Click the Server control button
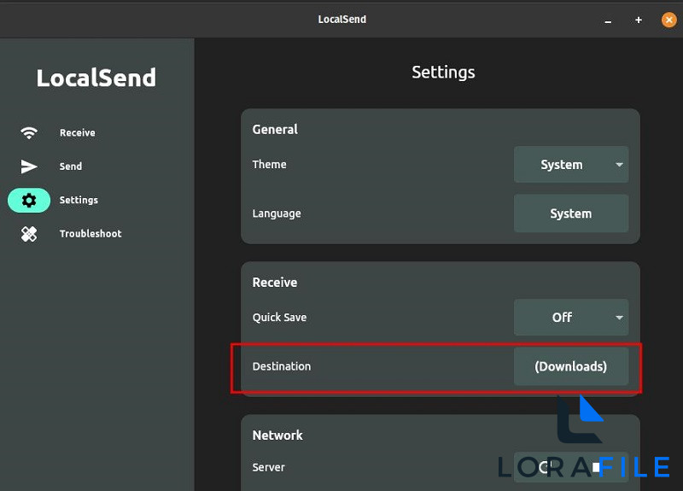 point(571,467)
